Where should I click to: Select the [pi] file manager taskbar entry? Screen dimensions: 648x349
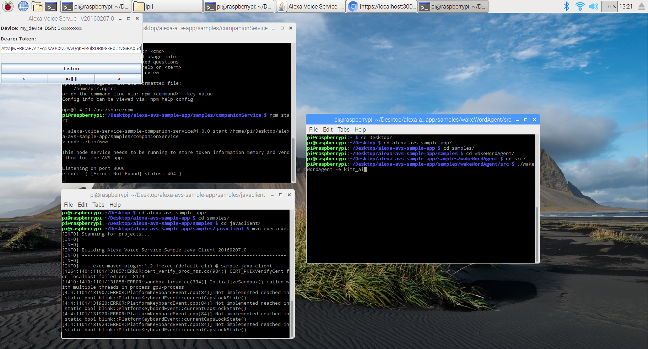[x=167, y=6]
